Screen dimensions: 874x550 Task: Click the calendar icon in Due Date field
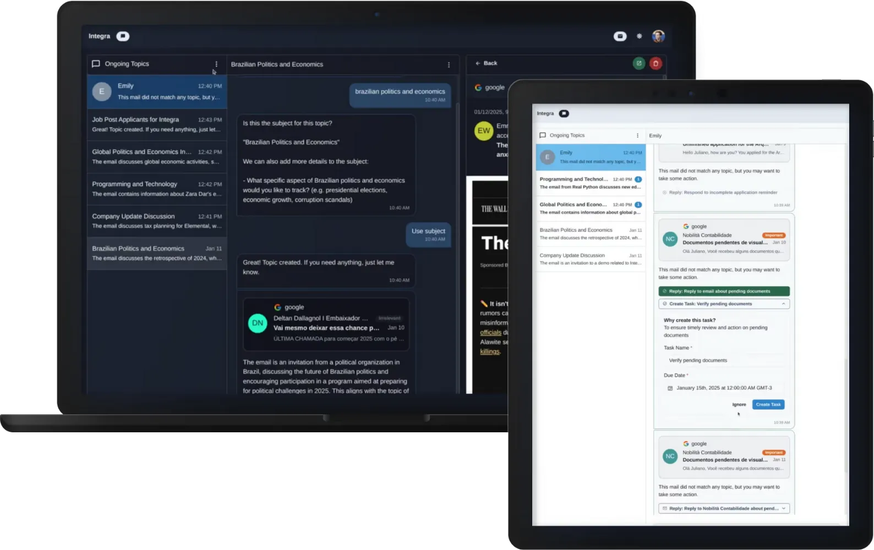coord(670,388)
